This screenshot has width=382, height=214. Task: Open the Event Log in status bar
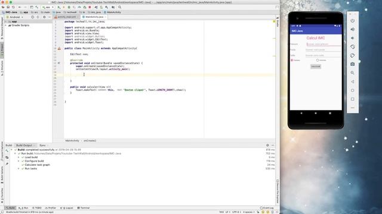267,208
